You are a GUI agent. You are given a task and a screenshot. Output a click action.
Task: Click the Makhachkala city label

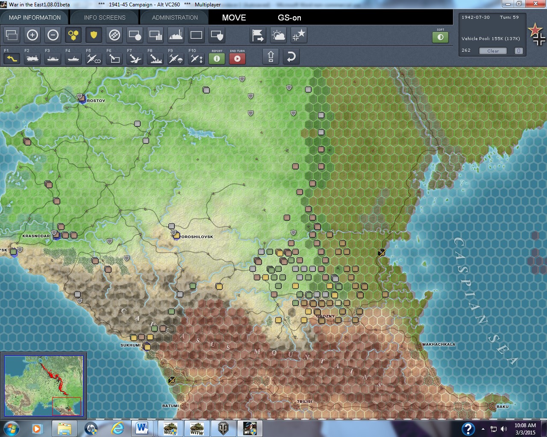click(x=439, y=344)
